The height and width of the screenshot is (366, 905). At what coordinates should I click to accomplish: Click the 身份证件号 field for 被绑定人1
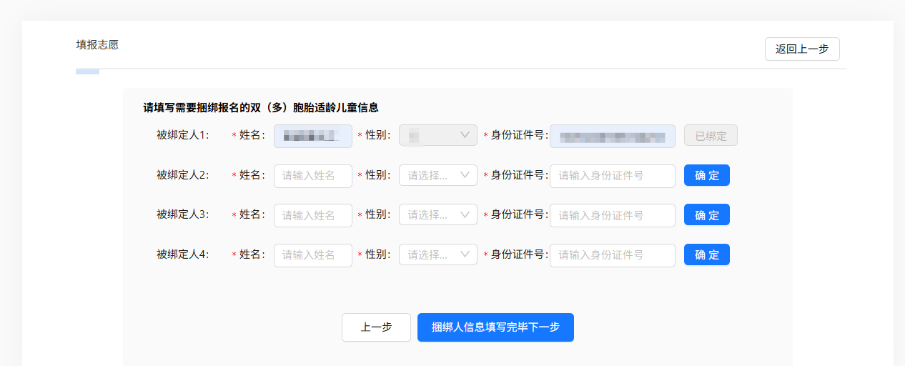[613, 136]
